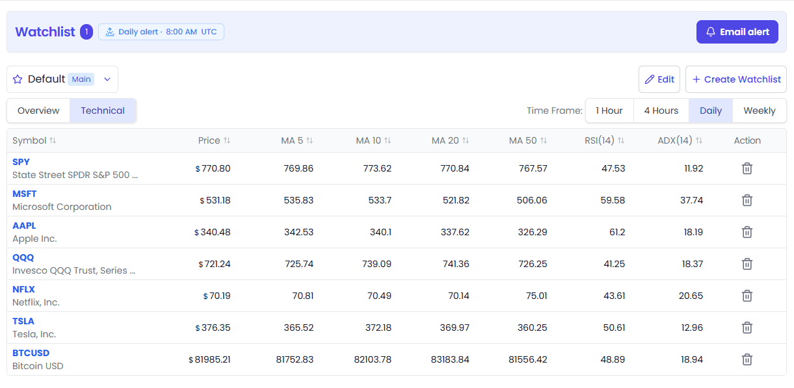Delete BTCUSD row with trash icon
The height and width of the screenshot is (388, 794).
747,359
